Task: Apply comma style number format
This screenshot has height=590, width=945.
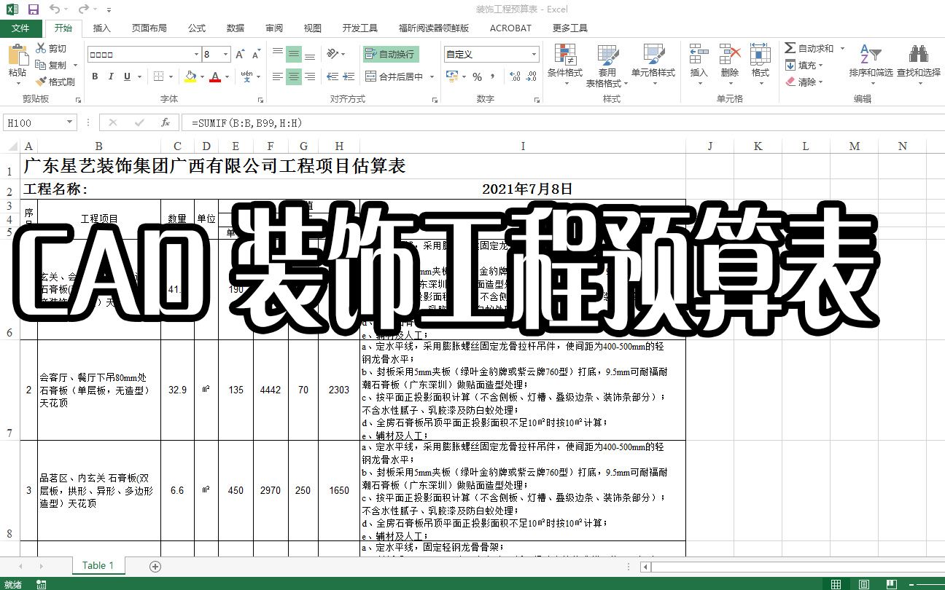Action: [x=494, y=76]
